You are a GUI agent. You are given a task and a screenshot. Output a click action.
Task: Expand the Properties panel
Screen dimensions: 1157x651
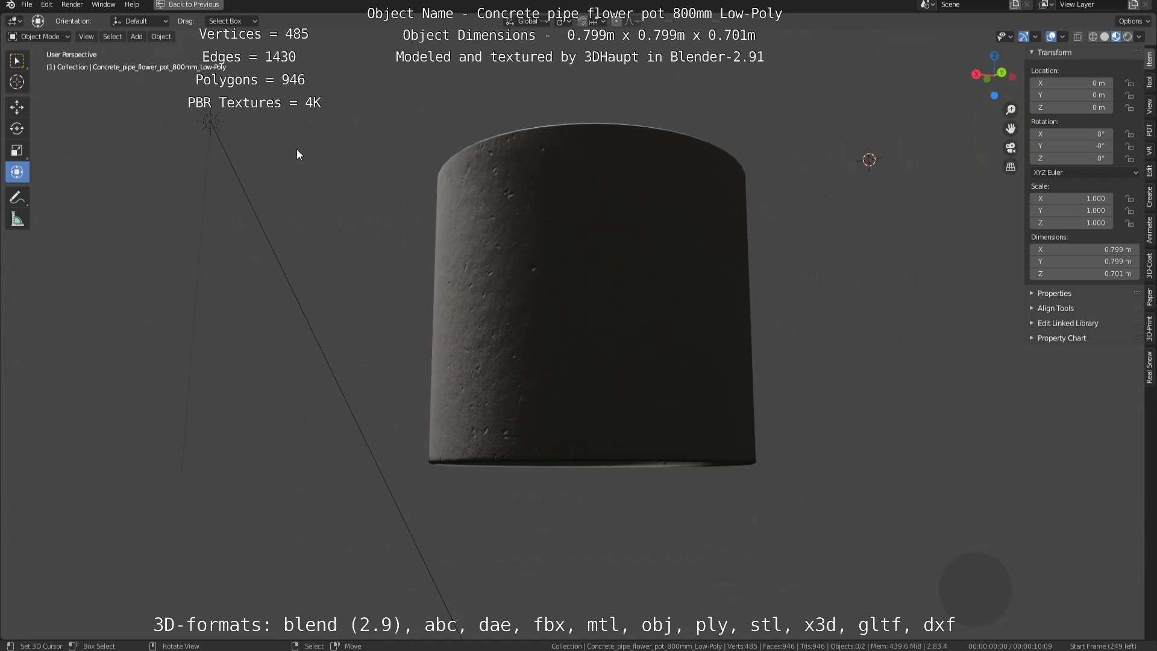[x=1031, y=294]
